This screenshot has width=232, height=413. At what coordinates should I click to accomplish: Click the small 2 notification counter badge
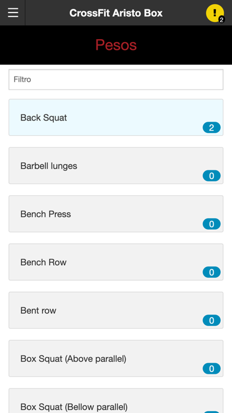[221, 20]
